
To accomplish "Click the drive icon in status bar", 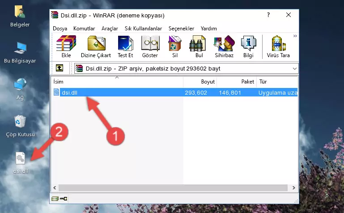I will tap(55, 199).
